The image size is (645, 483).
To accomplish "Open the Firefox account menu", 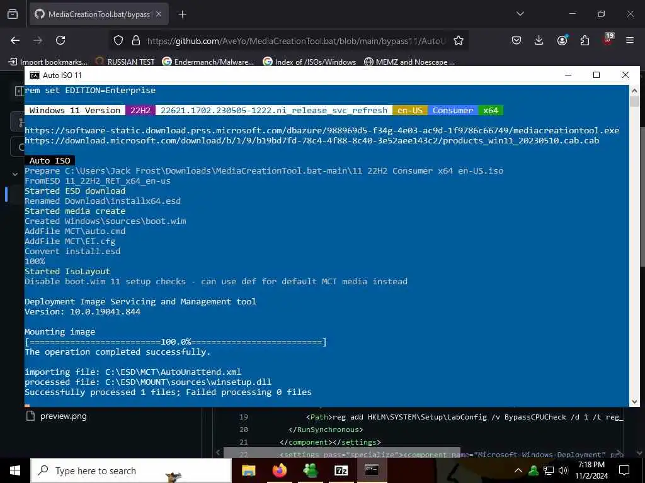I will 562,40.
